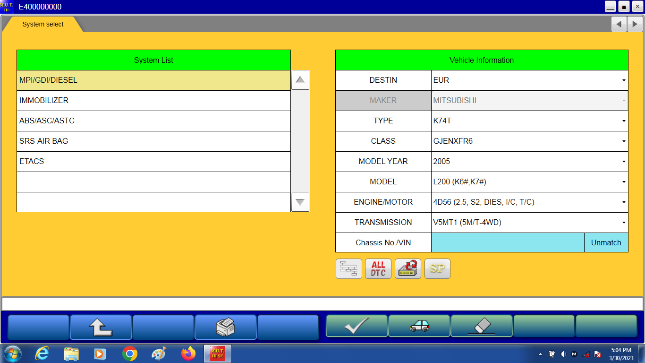Select the System select tab

43,24
